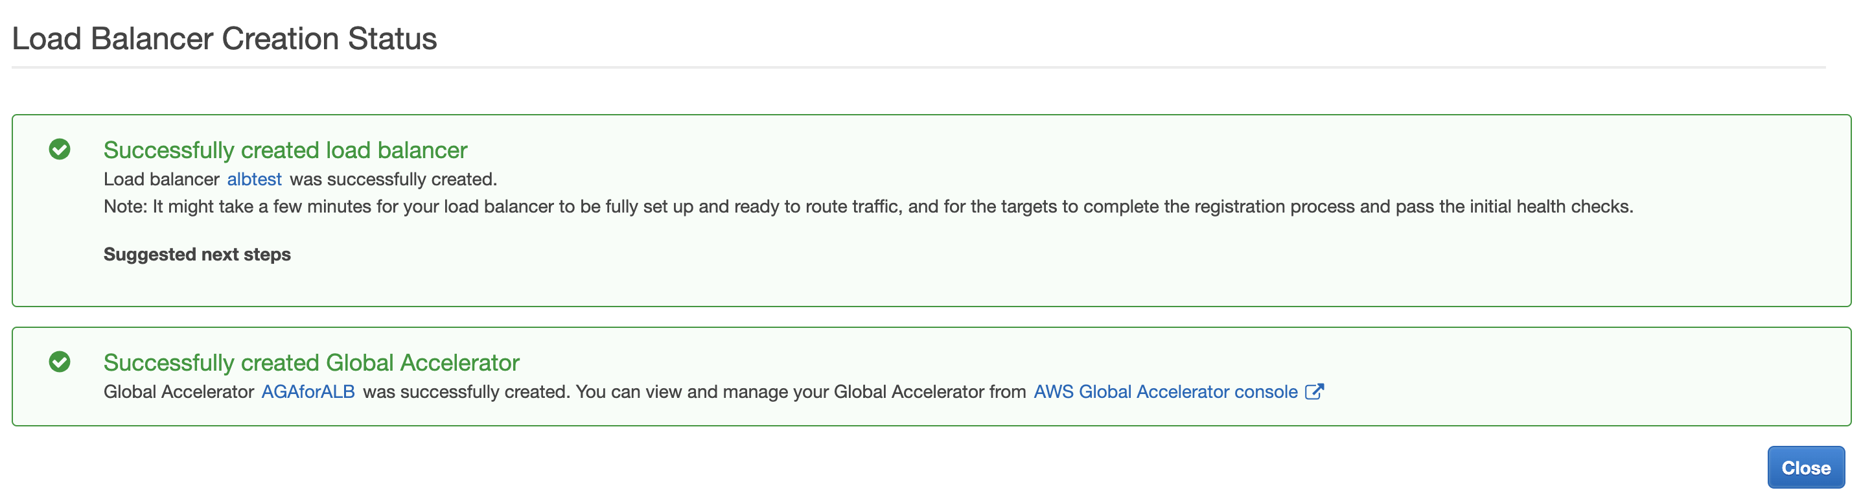The height and width of the screenshot is (499, 1861).
Task: Click the 'Global Accelerator' text before AGAforALB
Action: 178,391
